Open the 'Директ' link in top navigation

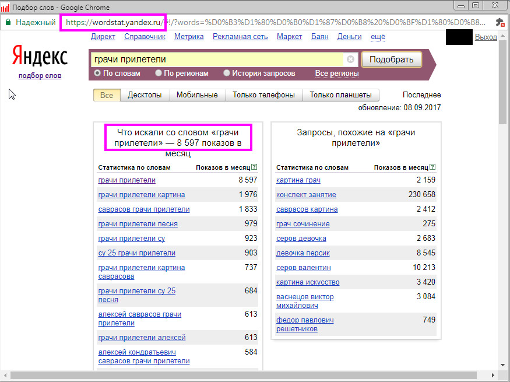[103, 36]
